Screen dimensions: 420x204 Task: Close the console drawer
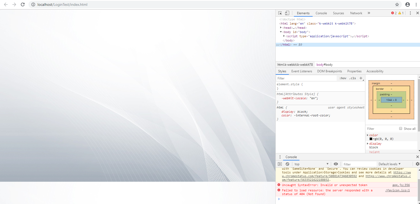[417, 157]
